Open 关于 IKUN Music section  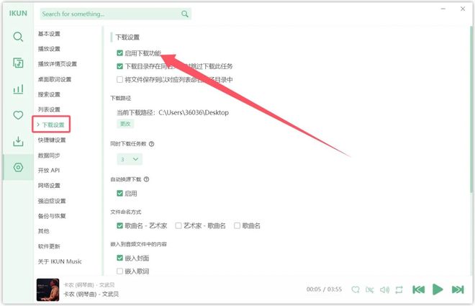(x=60, y=261)
